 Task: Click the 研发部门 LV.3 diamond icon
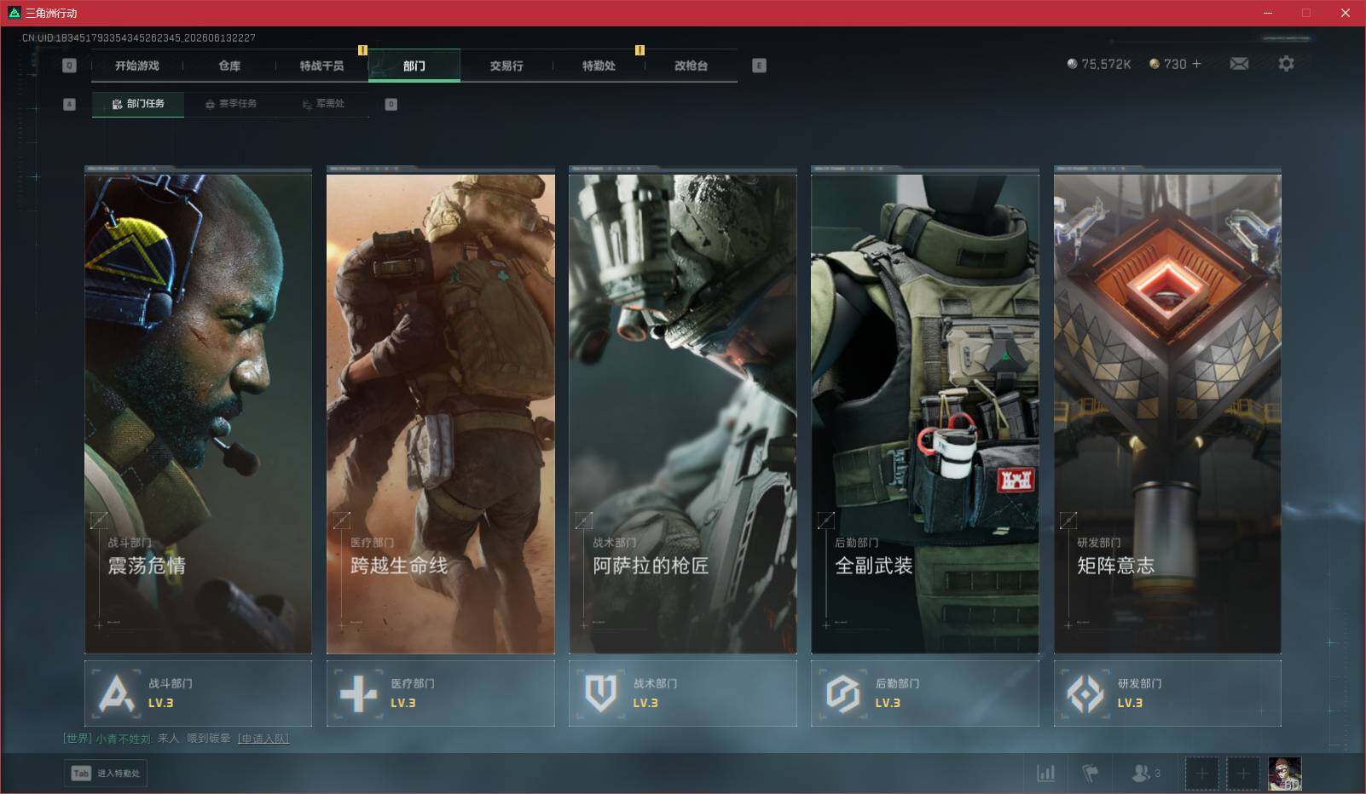1085,693
